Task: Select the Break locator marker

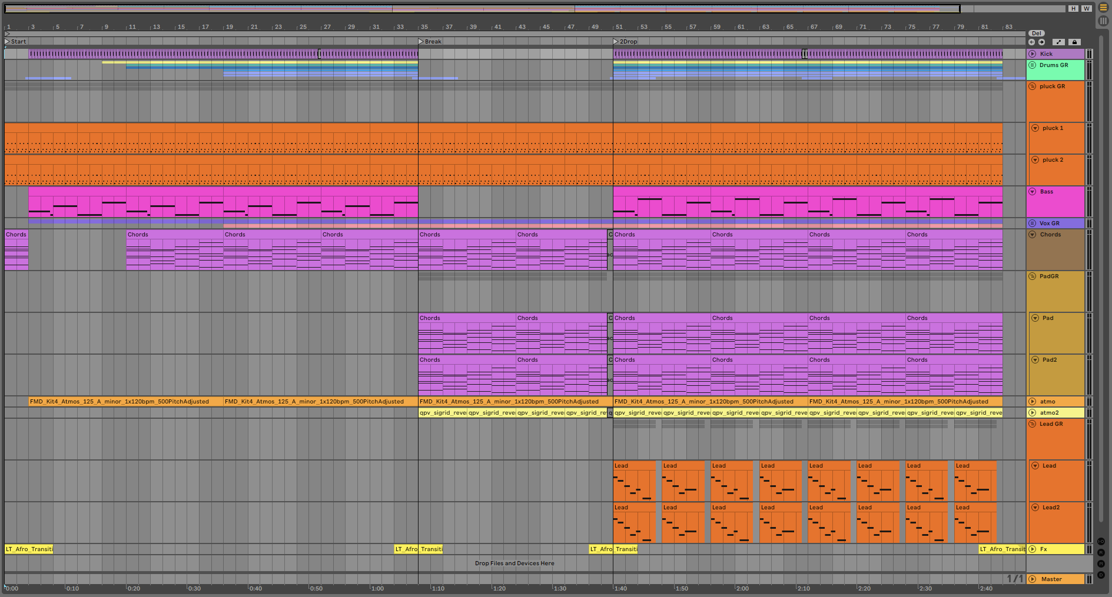Action: 430,42
